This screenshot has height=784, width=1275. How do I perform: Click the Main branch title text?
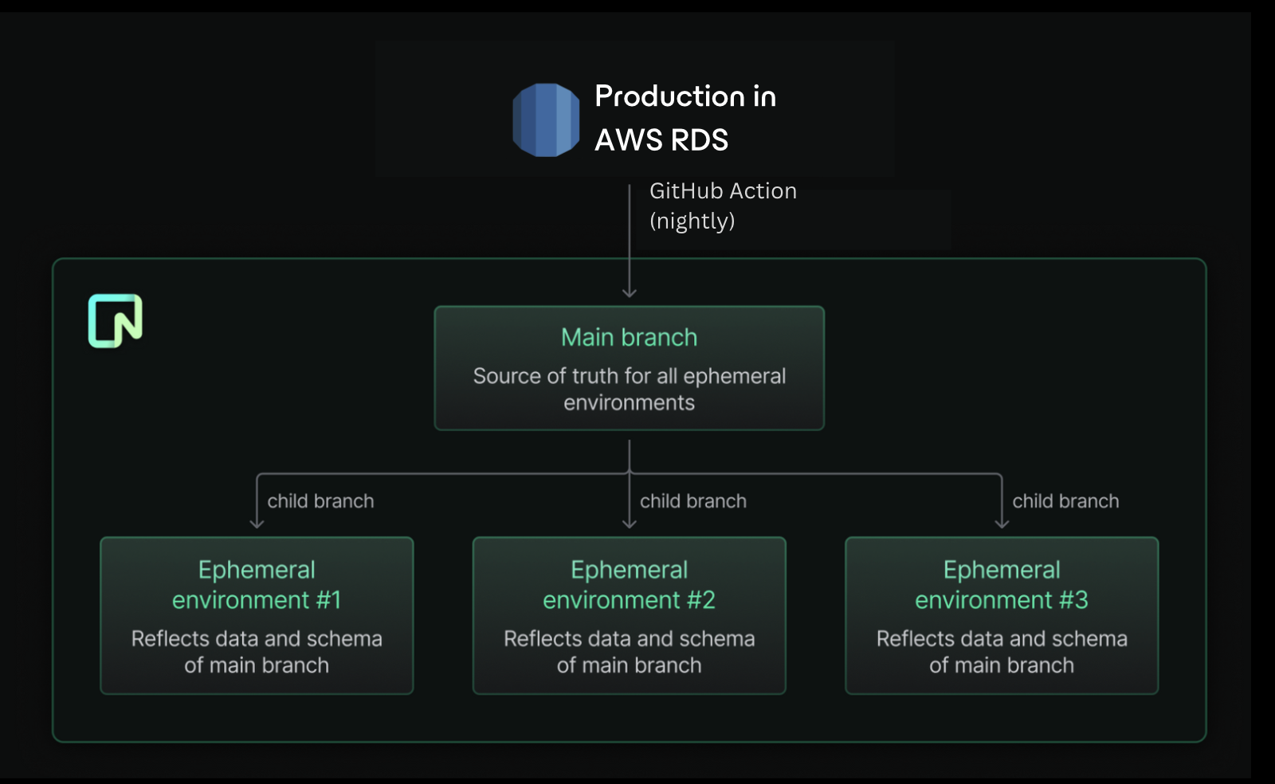(630, 337)
